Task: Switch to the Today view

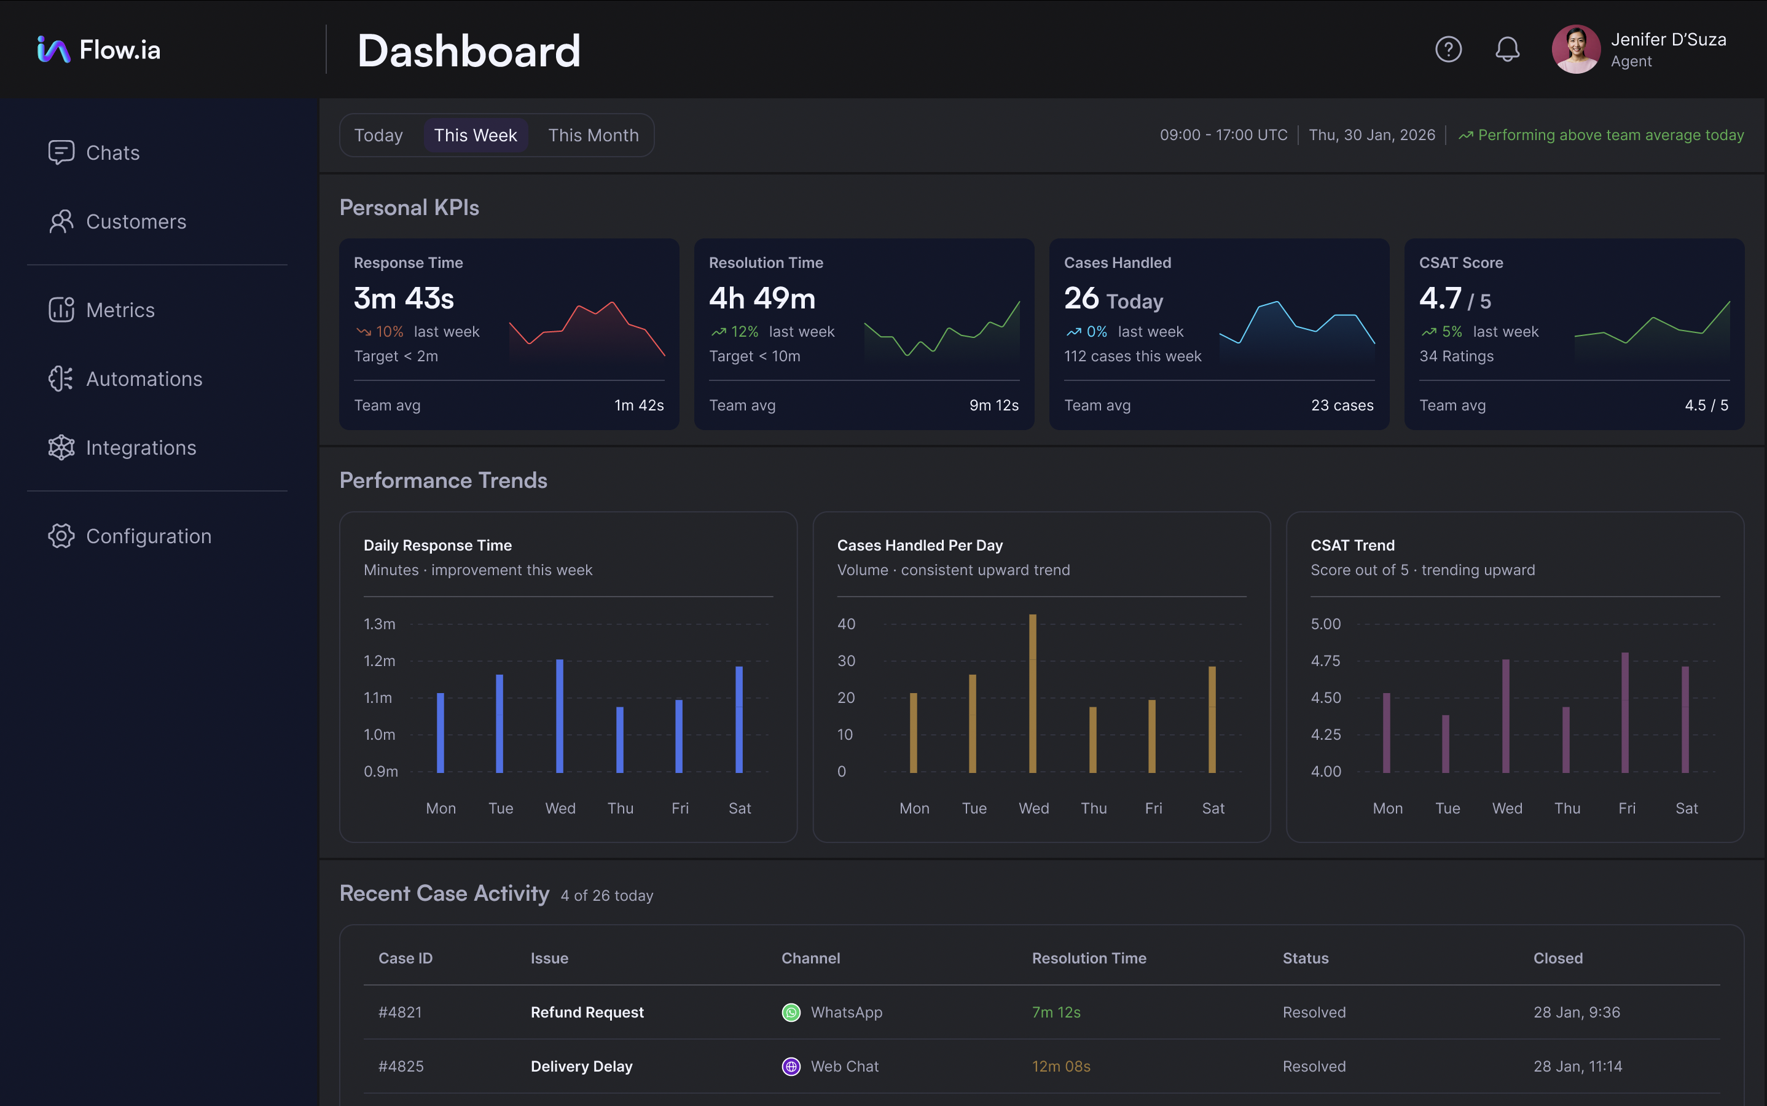Action: pos(379,135)
